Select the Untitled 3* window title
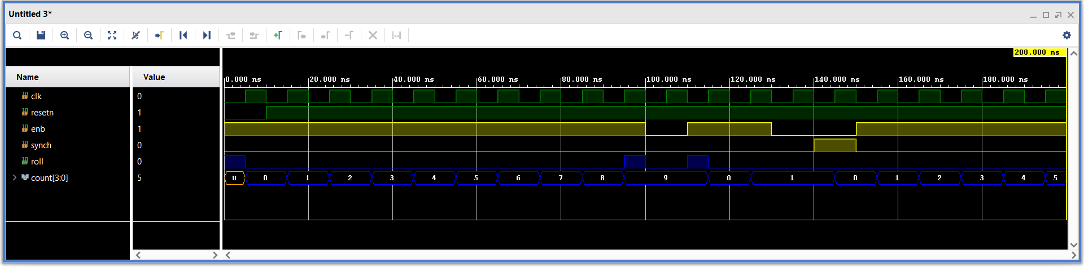The image size is (1084, 267). point(30,14)
